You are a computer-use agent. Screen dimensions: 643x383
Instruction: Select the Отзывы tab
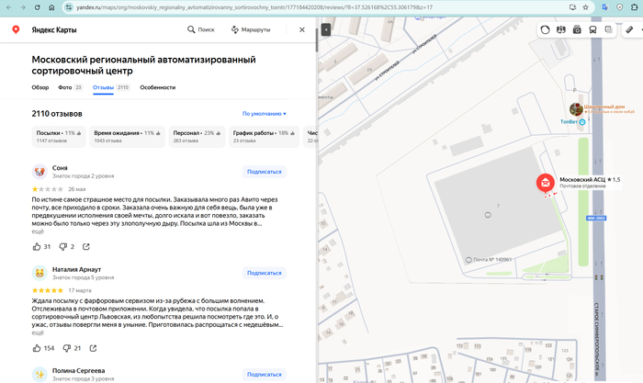coord(111,87)
